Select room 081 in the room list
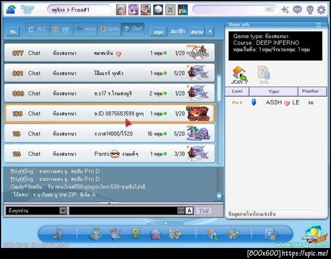Image resolution: width=331 pixels, height=259 pixels. click(110, 73)
